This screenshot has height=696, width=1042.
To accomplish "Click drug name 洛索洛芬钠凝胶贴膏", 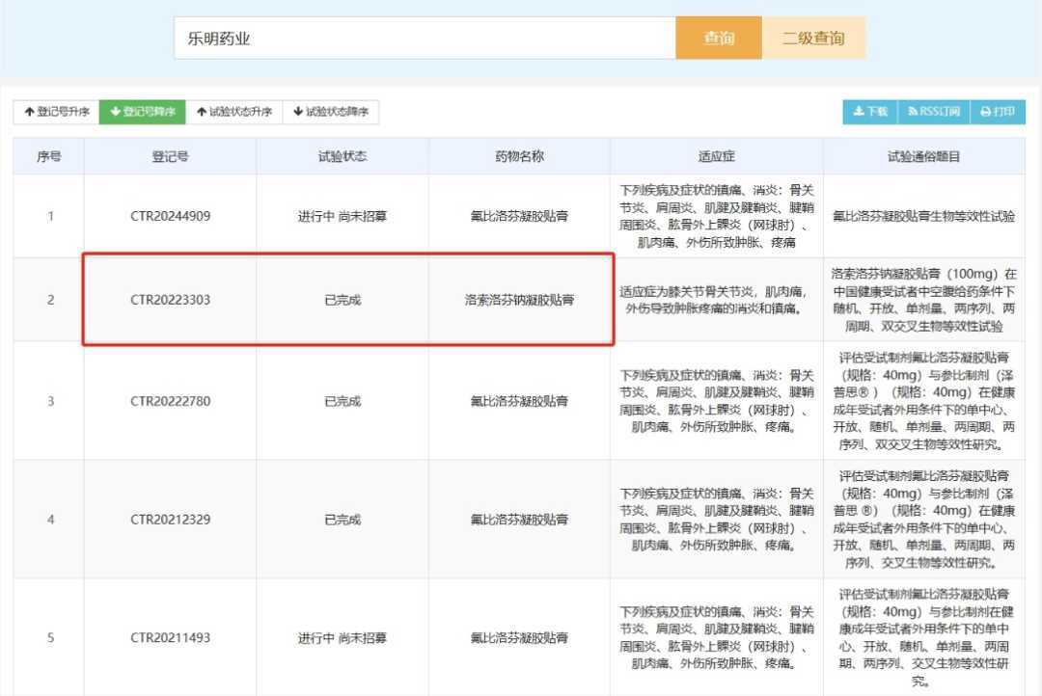I will coord(519,300).
